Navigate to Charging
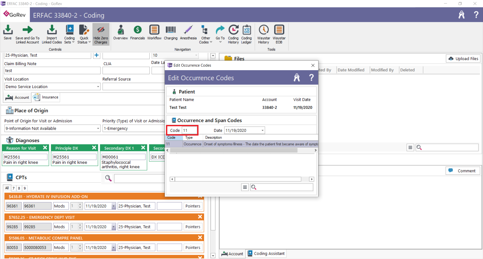This screenshot has height=259, width=483. [171, 33]
